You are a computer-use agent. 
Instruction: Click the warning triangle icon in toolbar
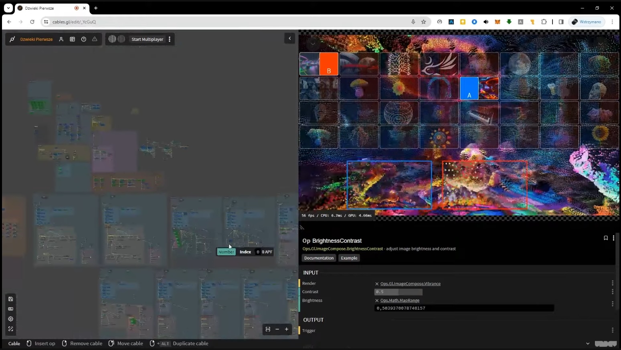pos(95,39)
